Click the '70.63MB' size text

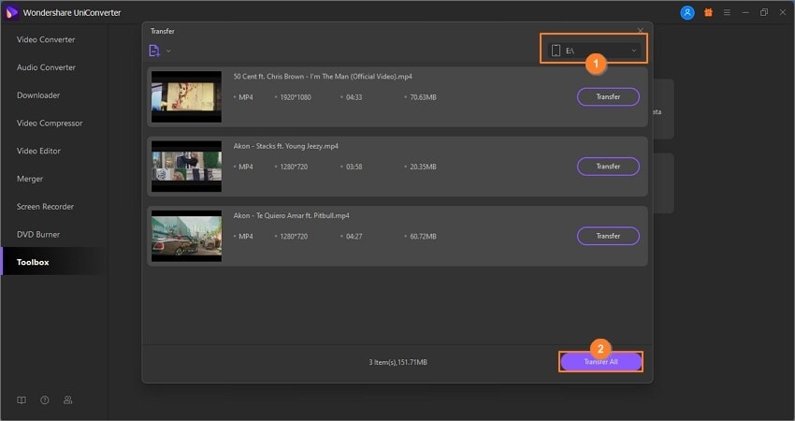pyautogui.click(x=424, y=97)
